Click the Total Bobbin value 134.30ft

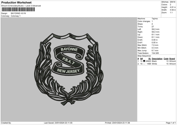click(x=155, y=53)
